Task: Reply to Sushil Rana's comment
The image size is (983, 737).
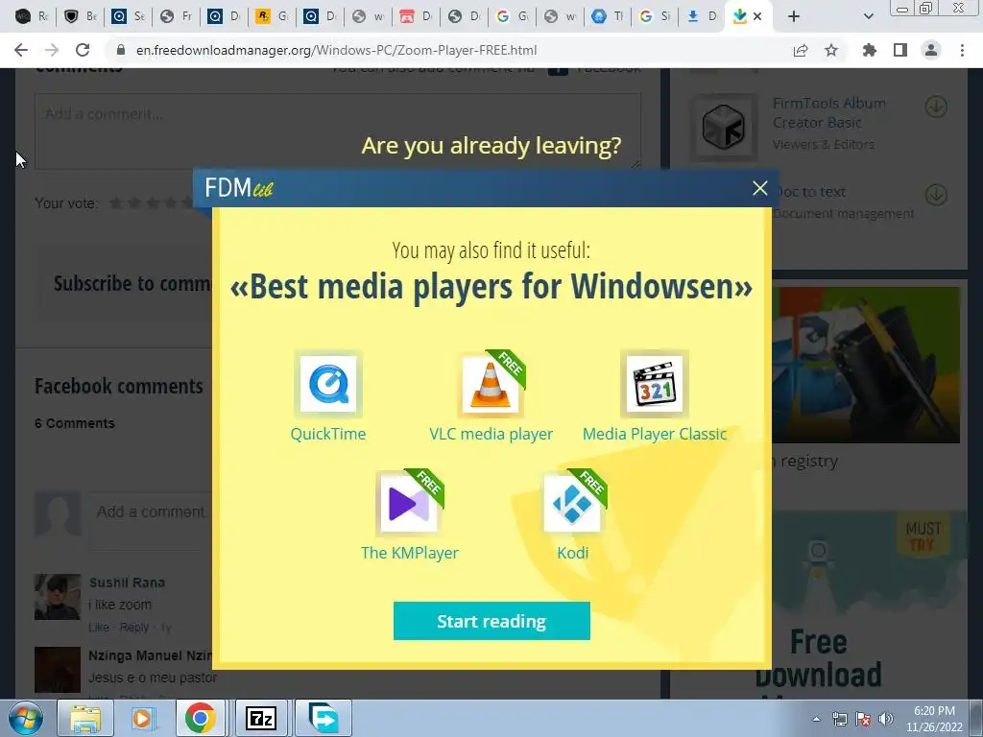Action: pyautogui.click(x=134, y=628)
